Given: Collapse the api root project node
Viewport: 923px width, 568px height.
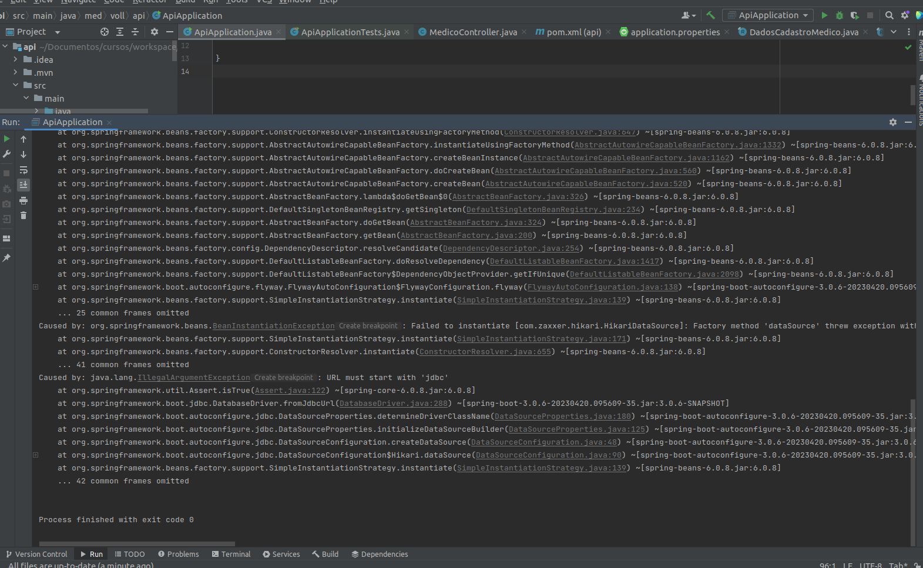Looking at the screenshot, I should click(x=5, y=46).
